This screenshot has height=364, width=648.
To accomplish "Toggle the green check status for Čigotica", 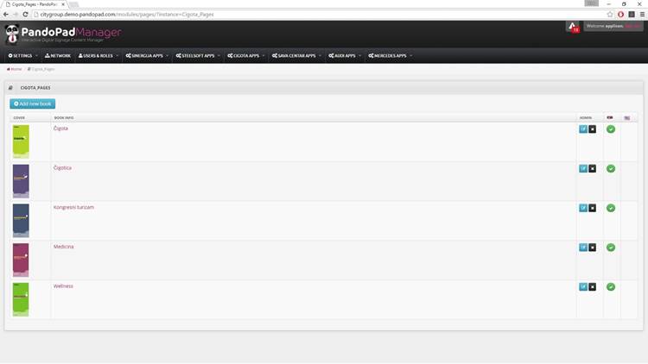I will (x=611, y=168).
